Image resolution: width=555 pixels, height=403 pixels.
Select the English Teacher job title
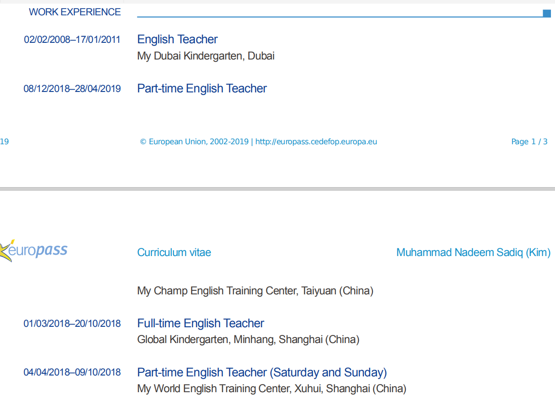[x=177, y=39]
